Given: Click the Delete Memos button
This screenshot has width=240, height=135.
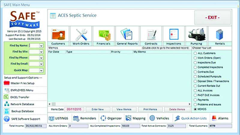Looking at the screenshot, I should [177, 109].
